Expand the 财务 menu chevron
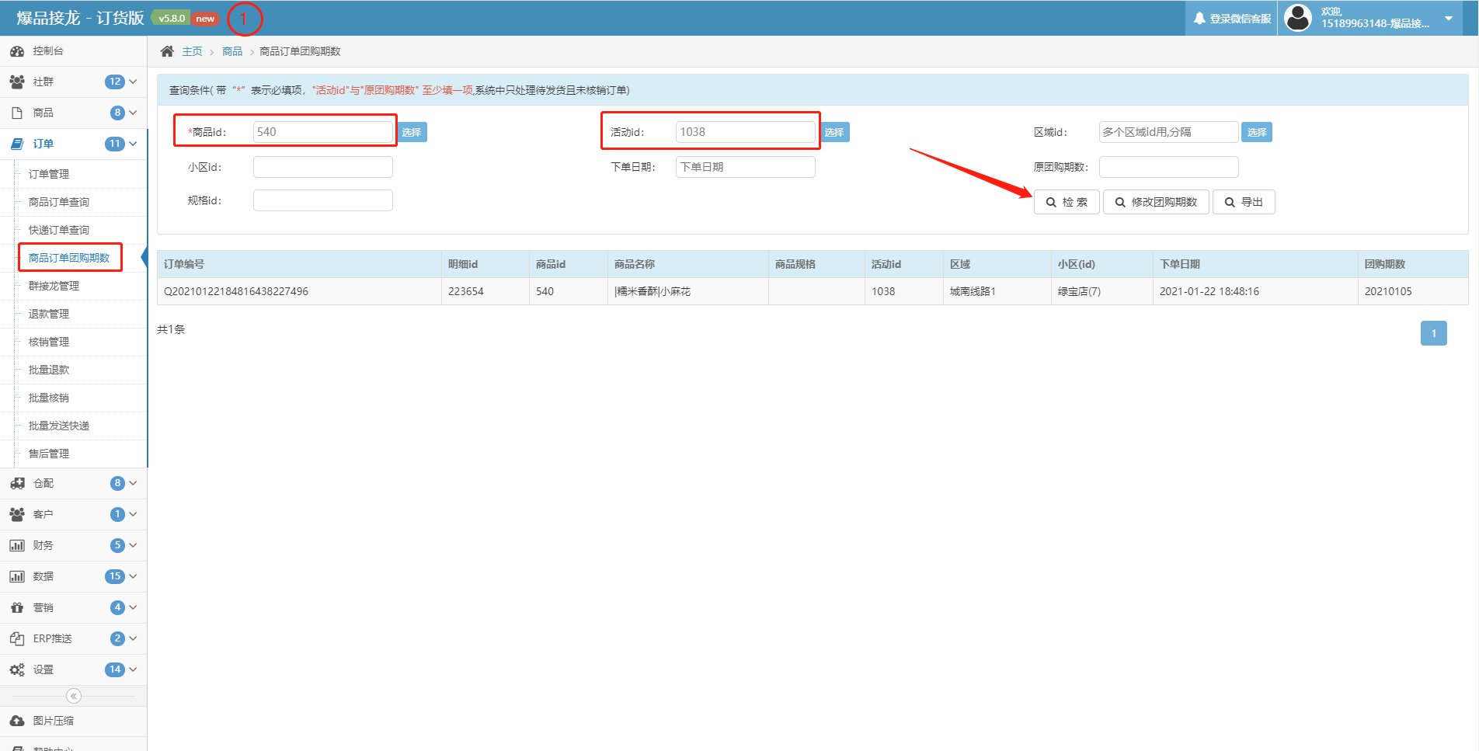Screen dimensions: 1479x751 pyautogui.click(x=133, y=545)
